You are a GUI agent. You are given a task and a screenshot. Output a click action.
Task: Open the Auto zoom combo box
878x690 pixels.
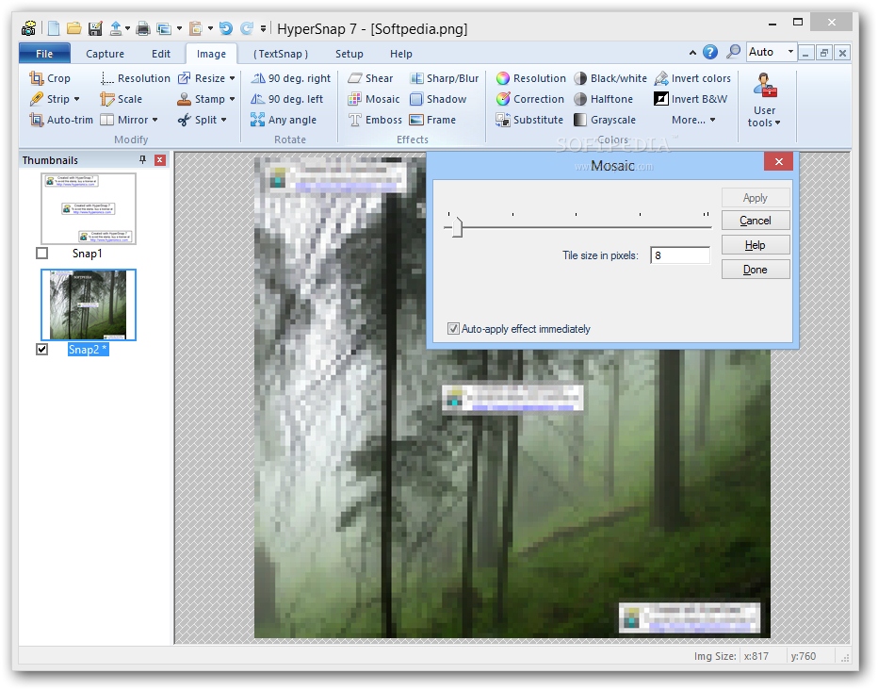(790, 52)
